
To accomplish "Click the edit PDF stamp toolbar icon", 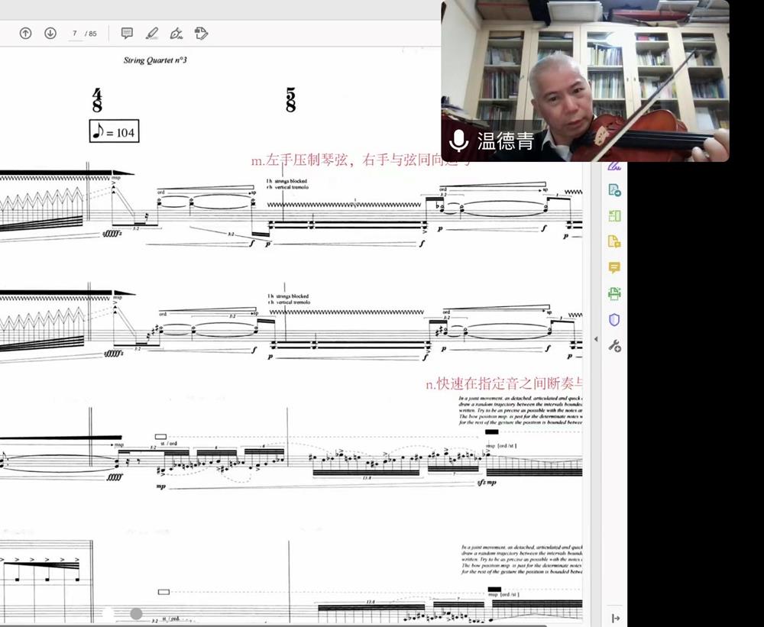I will pos(201,34).
